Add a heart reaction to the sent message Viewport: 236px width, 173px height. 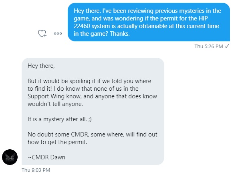click(x=42, y=33)
